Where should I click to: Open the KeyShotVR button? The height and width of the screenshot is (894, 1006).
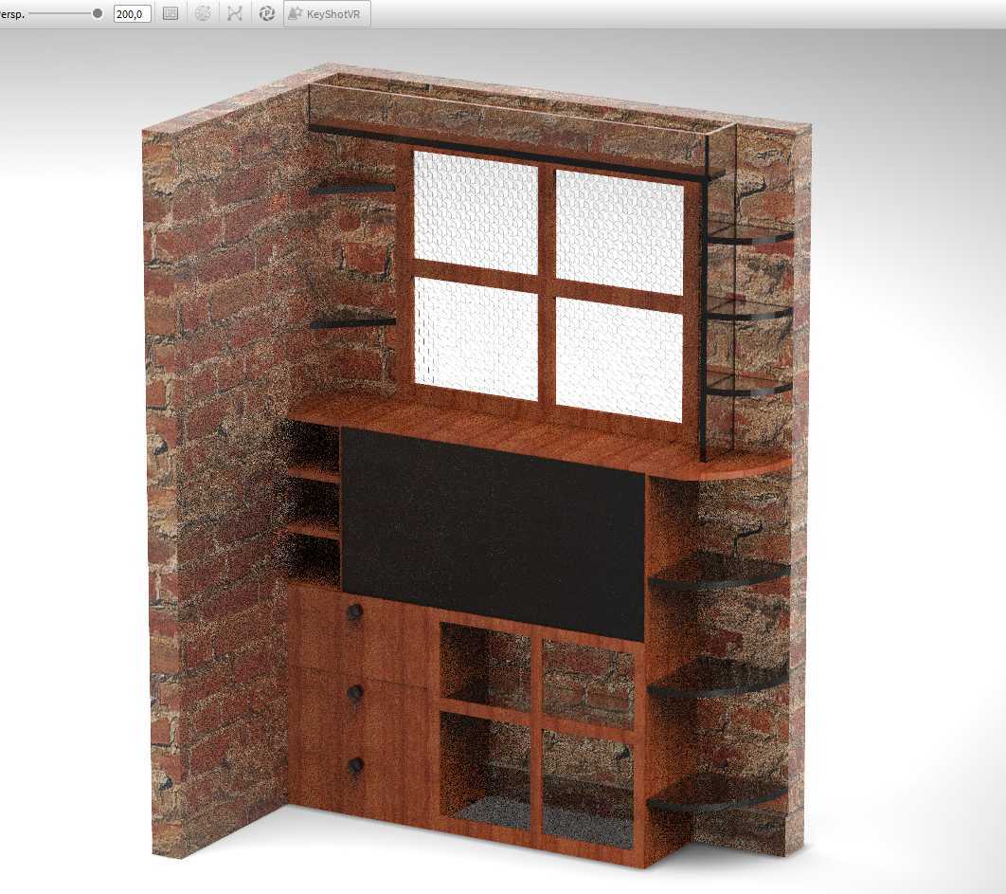coord(327,13)
